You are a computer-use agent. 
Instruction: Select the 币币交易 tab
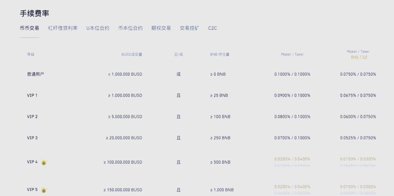pyautogui.click(x=30, y=28)
